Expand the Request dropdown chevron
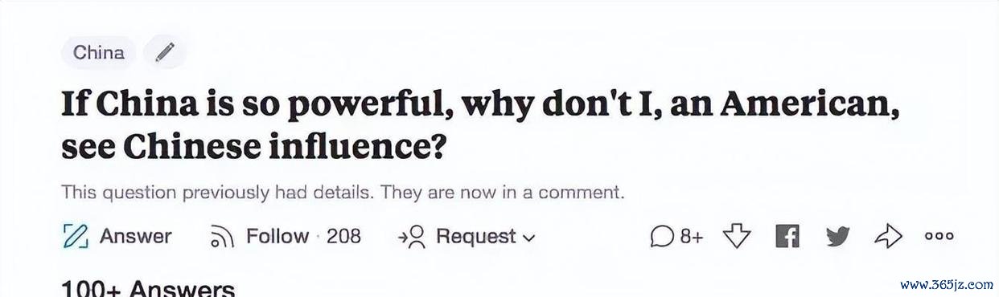Image resolution: width=999 pixels, height=297 pixels. pyautogui.click(x=528, y=238)
